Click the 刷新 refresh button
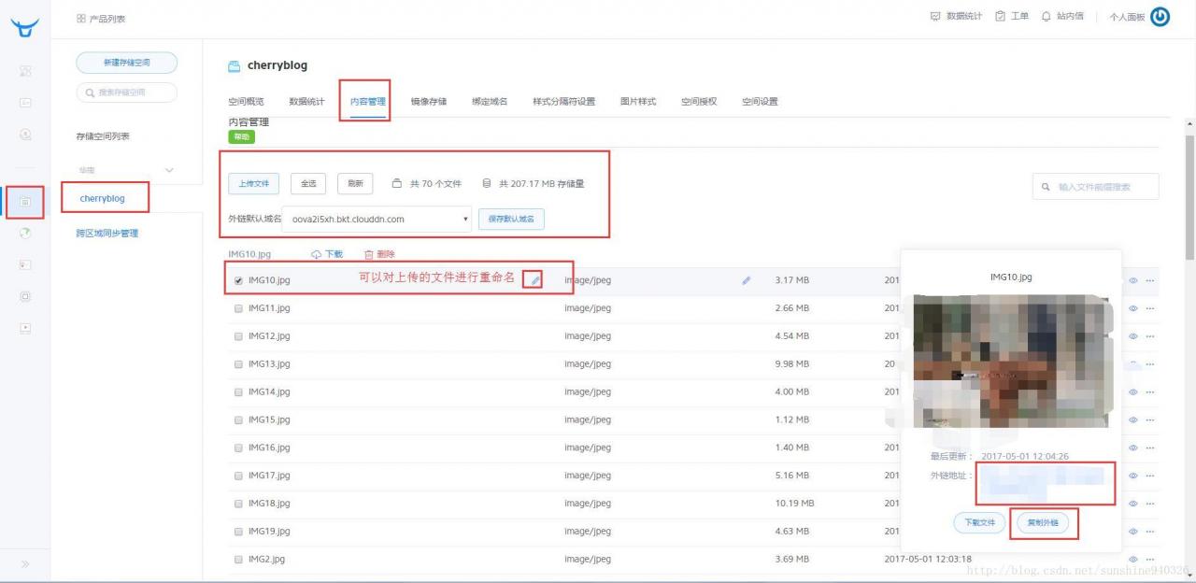This screenshot has width=1196, height=583. point(355,184)
